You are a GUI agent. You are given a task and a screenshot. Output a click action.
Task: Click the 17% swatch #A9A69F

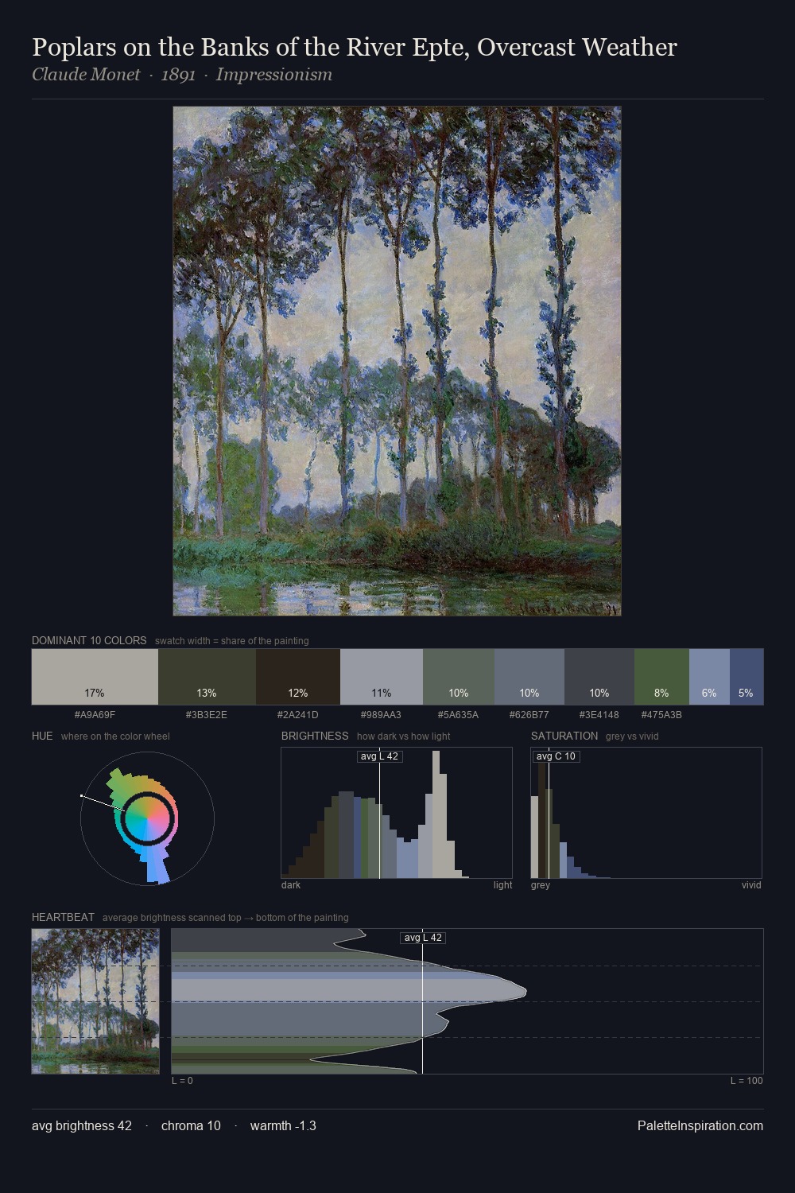tap(95, 677)
